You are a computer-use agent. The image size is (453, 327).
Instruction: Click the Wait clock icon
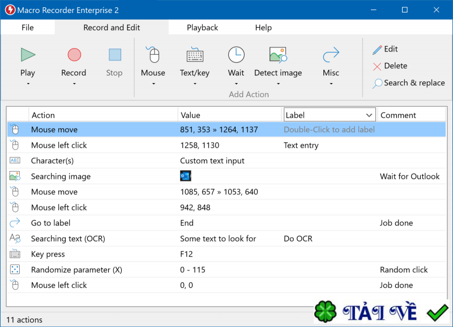pos(236,55)
